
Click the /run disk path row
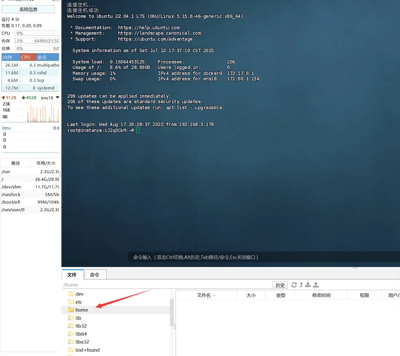point(30,172)
